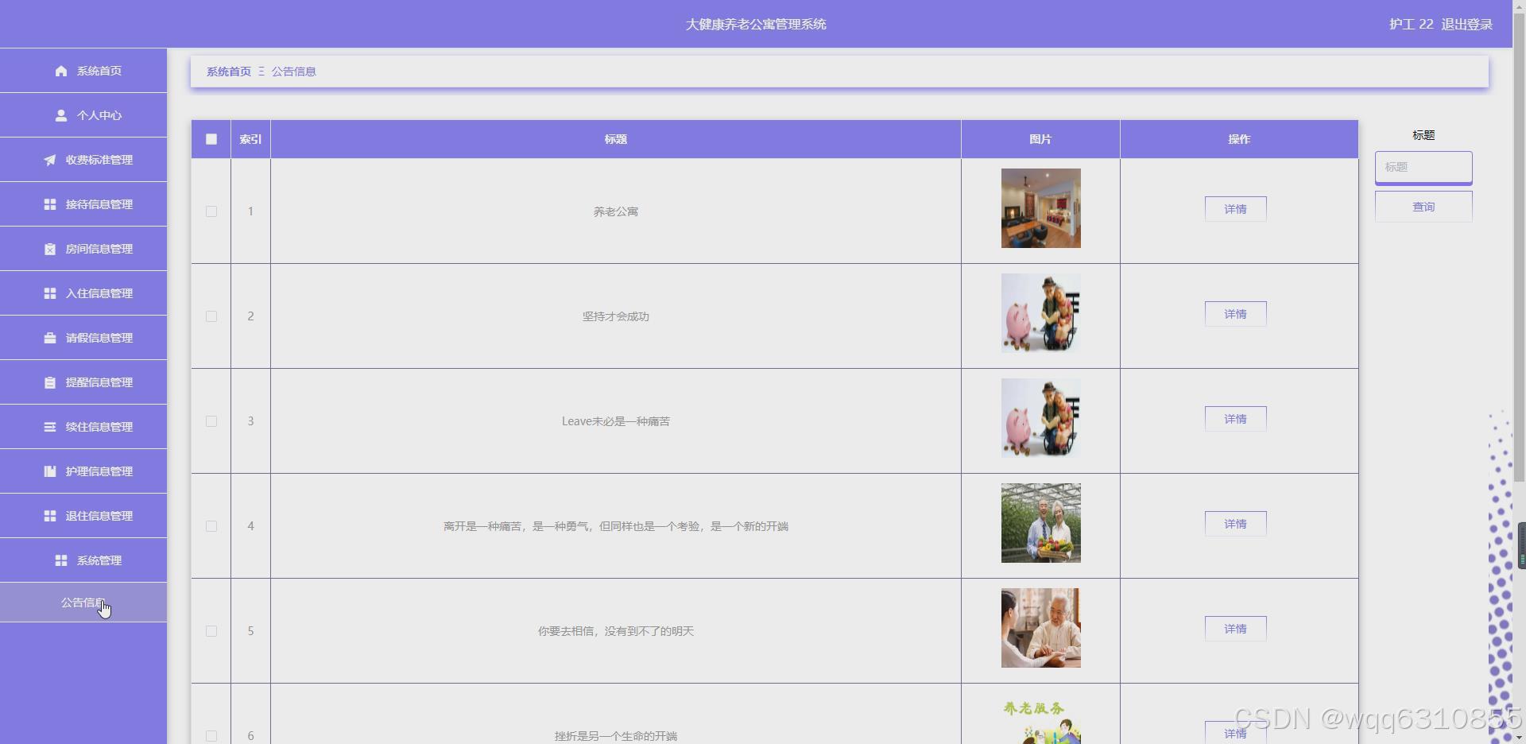This screenshot has width=1526, height=744.
Task: Click the icon beside 护理信息管理
Action: click(x=50, y=471)
